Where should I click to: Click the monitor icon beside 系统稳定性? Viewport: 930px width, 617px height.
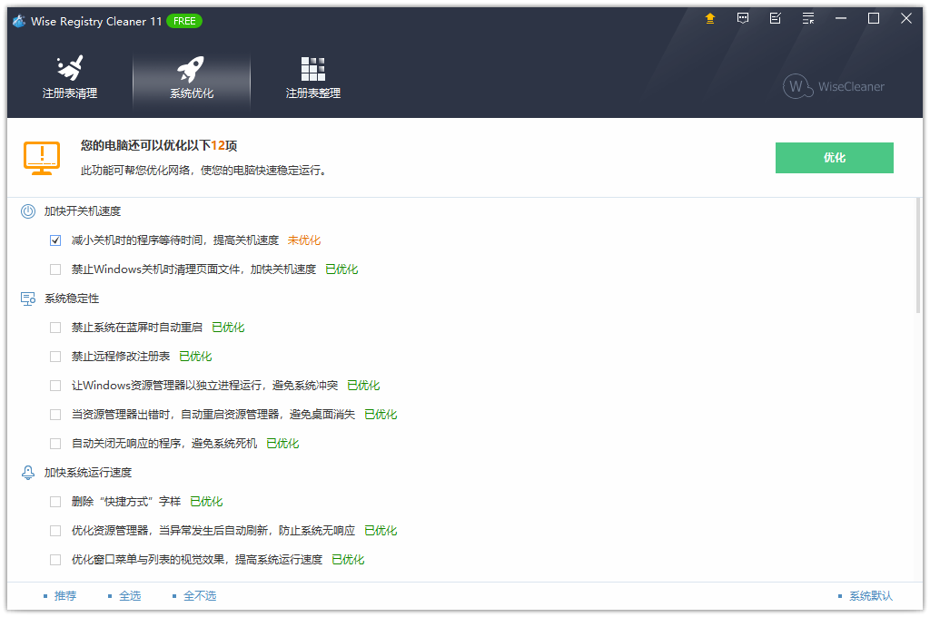[x=28, y=299]
